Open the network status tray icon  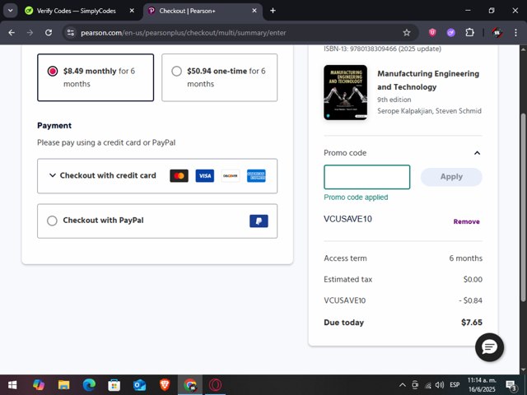(427, 385)
